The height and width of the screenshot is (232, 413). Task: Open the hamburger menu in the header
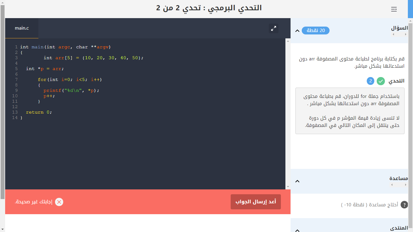[x=394, y=9]
